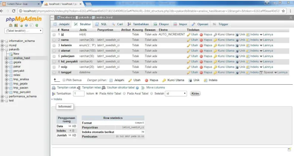
Task: Tick the checkbox for the kelamin column
Action: click(54, 45)
